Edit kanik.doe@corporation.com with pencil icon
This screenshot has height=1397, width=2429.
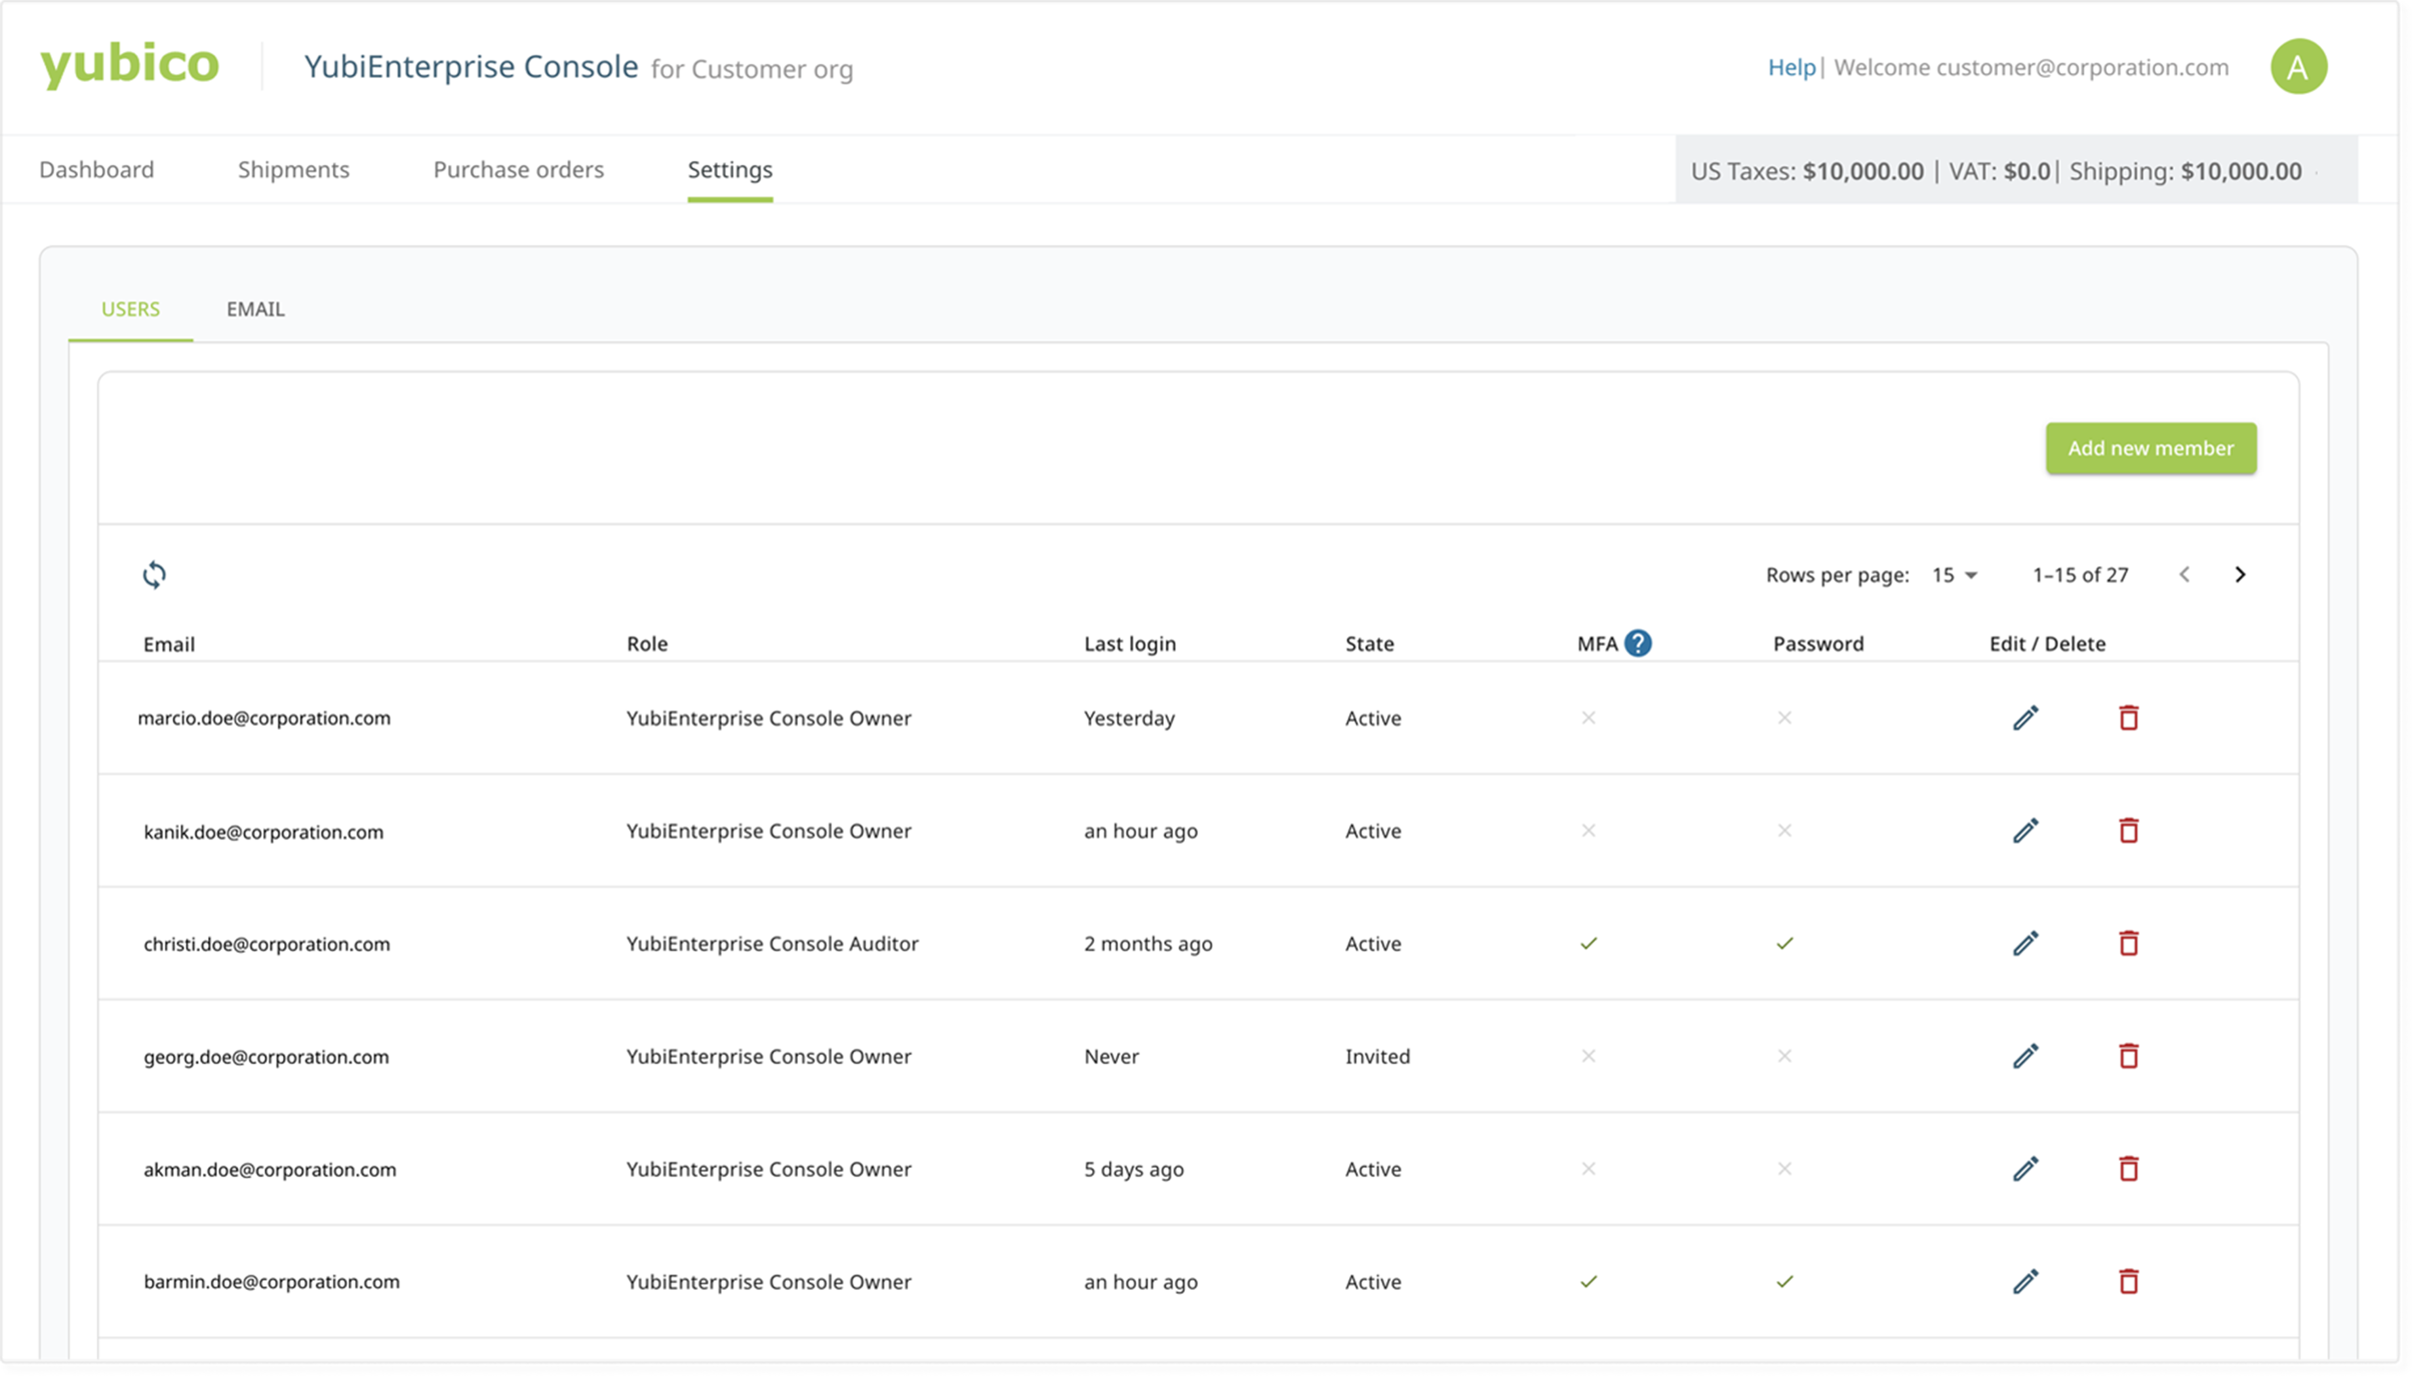(x=2025, y=831)
